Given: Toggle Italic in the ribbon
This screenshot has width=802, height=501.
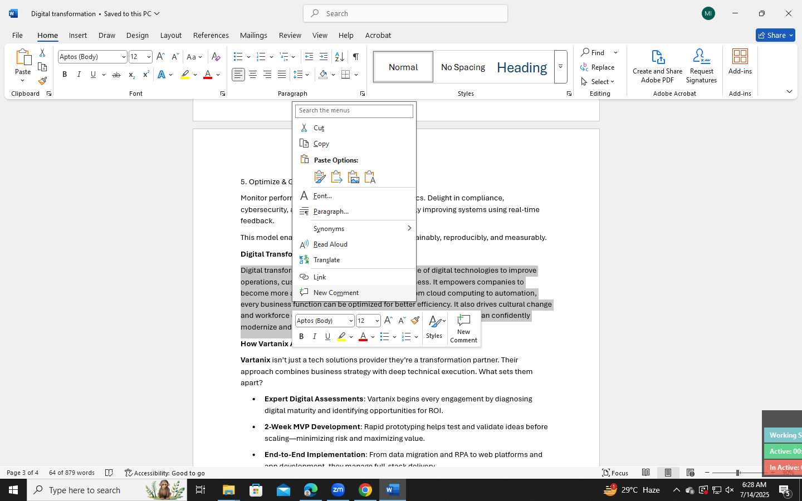Looking at the screenshot, I should point(79,75).
